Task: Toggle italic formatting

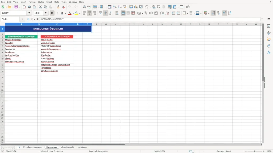Action: point(57,13)
